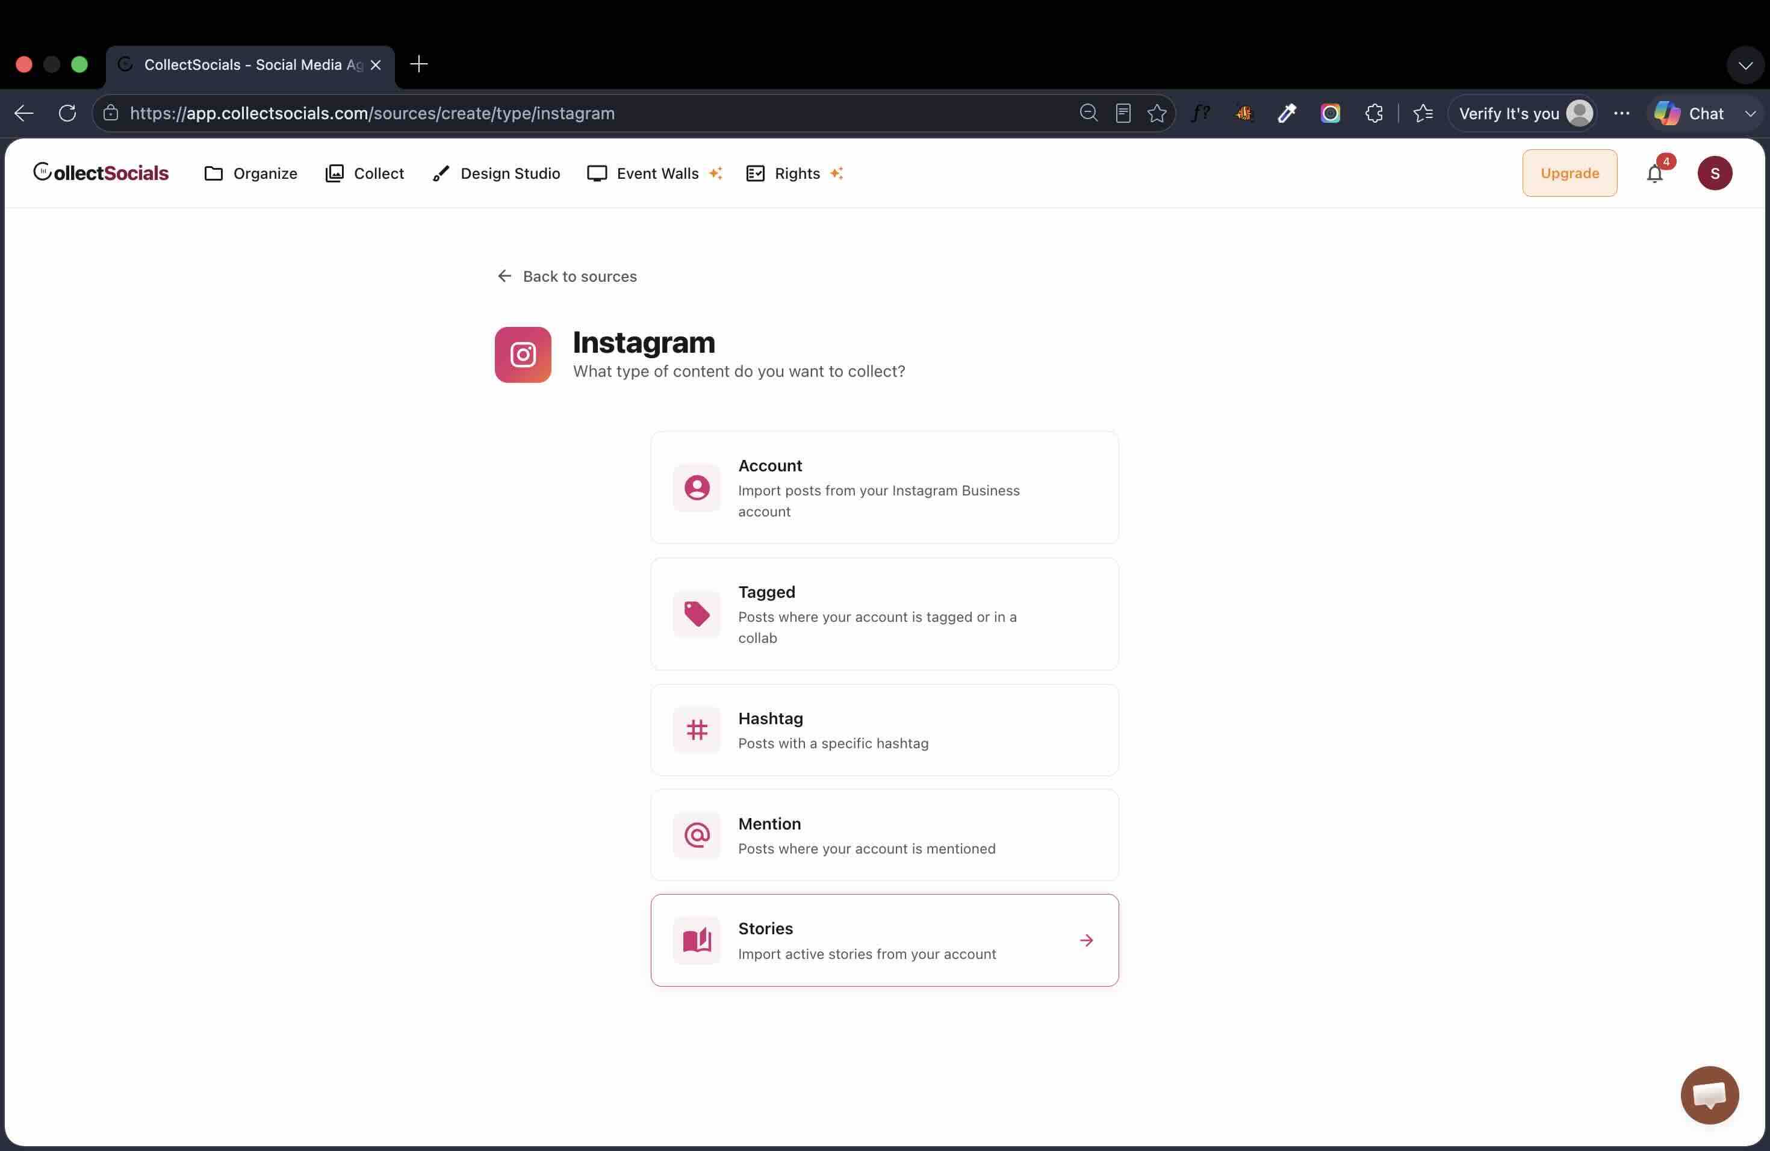Click the Upgrade button
1770x1151 pixels.
click(1570, 173)
